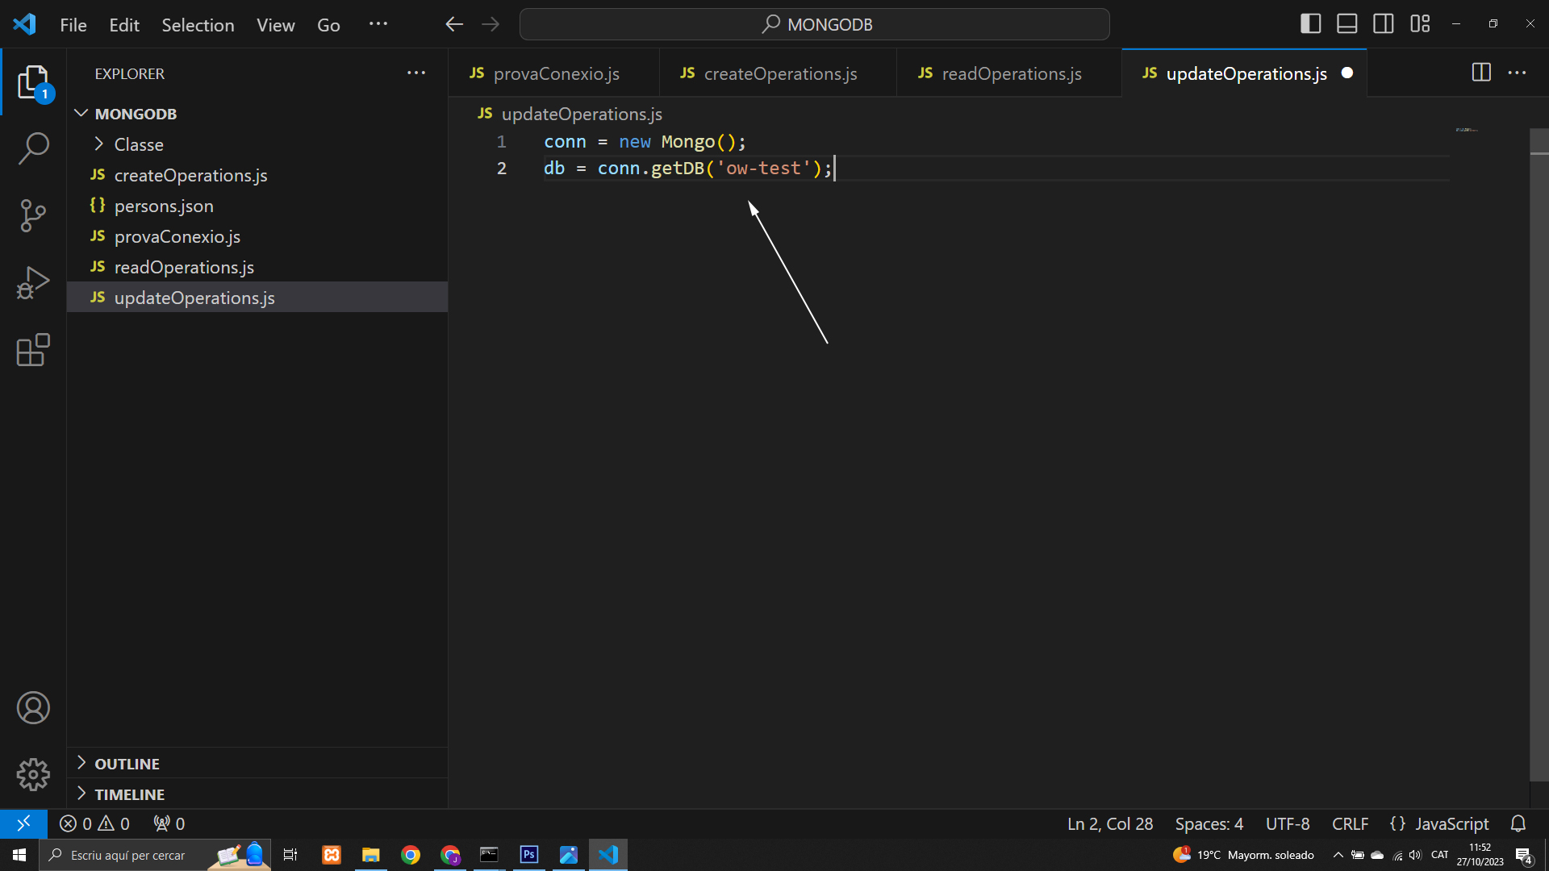The width and height of the screenshot is (1549, 871).
Task: Open the Manage gear settings icon
Action: click(33, 774)
